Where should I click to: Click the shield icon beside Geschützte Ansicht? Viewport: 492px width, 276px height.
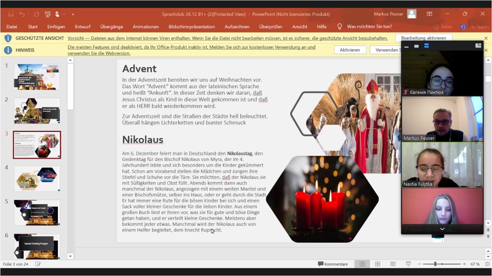coord(8,38)
